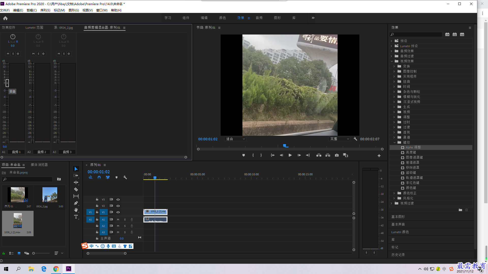This screenshot has width=488, height=274.
Task: Toggle V3 track output eye
Action: pyautogui.click(x=118, y=199)
